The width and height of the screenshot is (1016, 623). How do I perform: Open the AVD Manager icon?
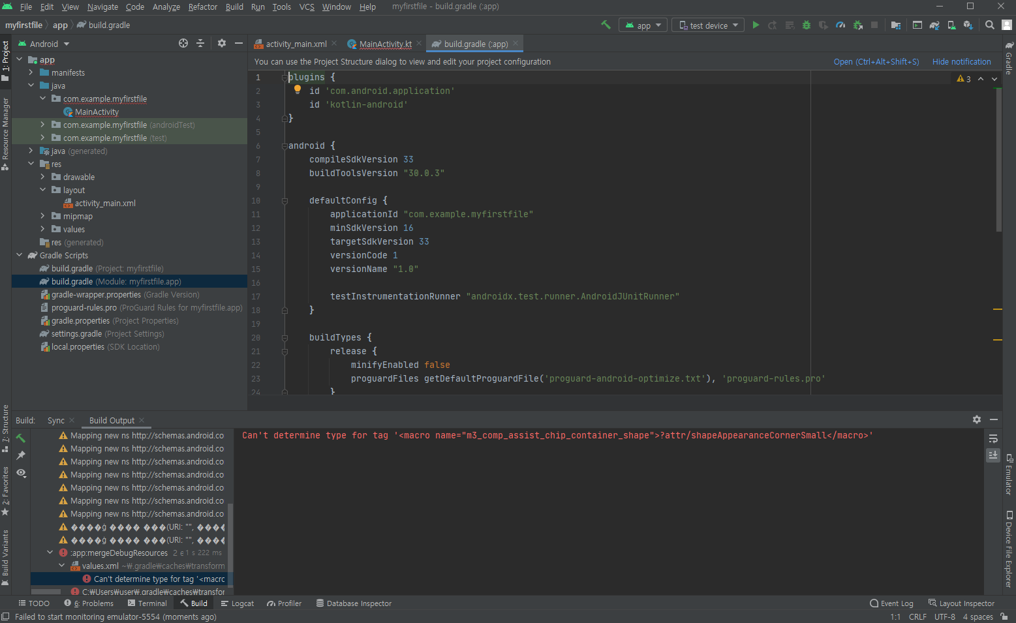coord(951,25)
